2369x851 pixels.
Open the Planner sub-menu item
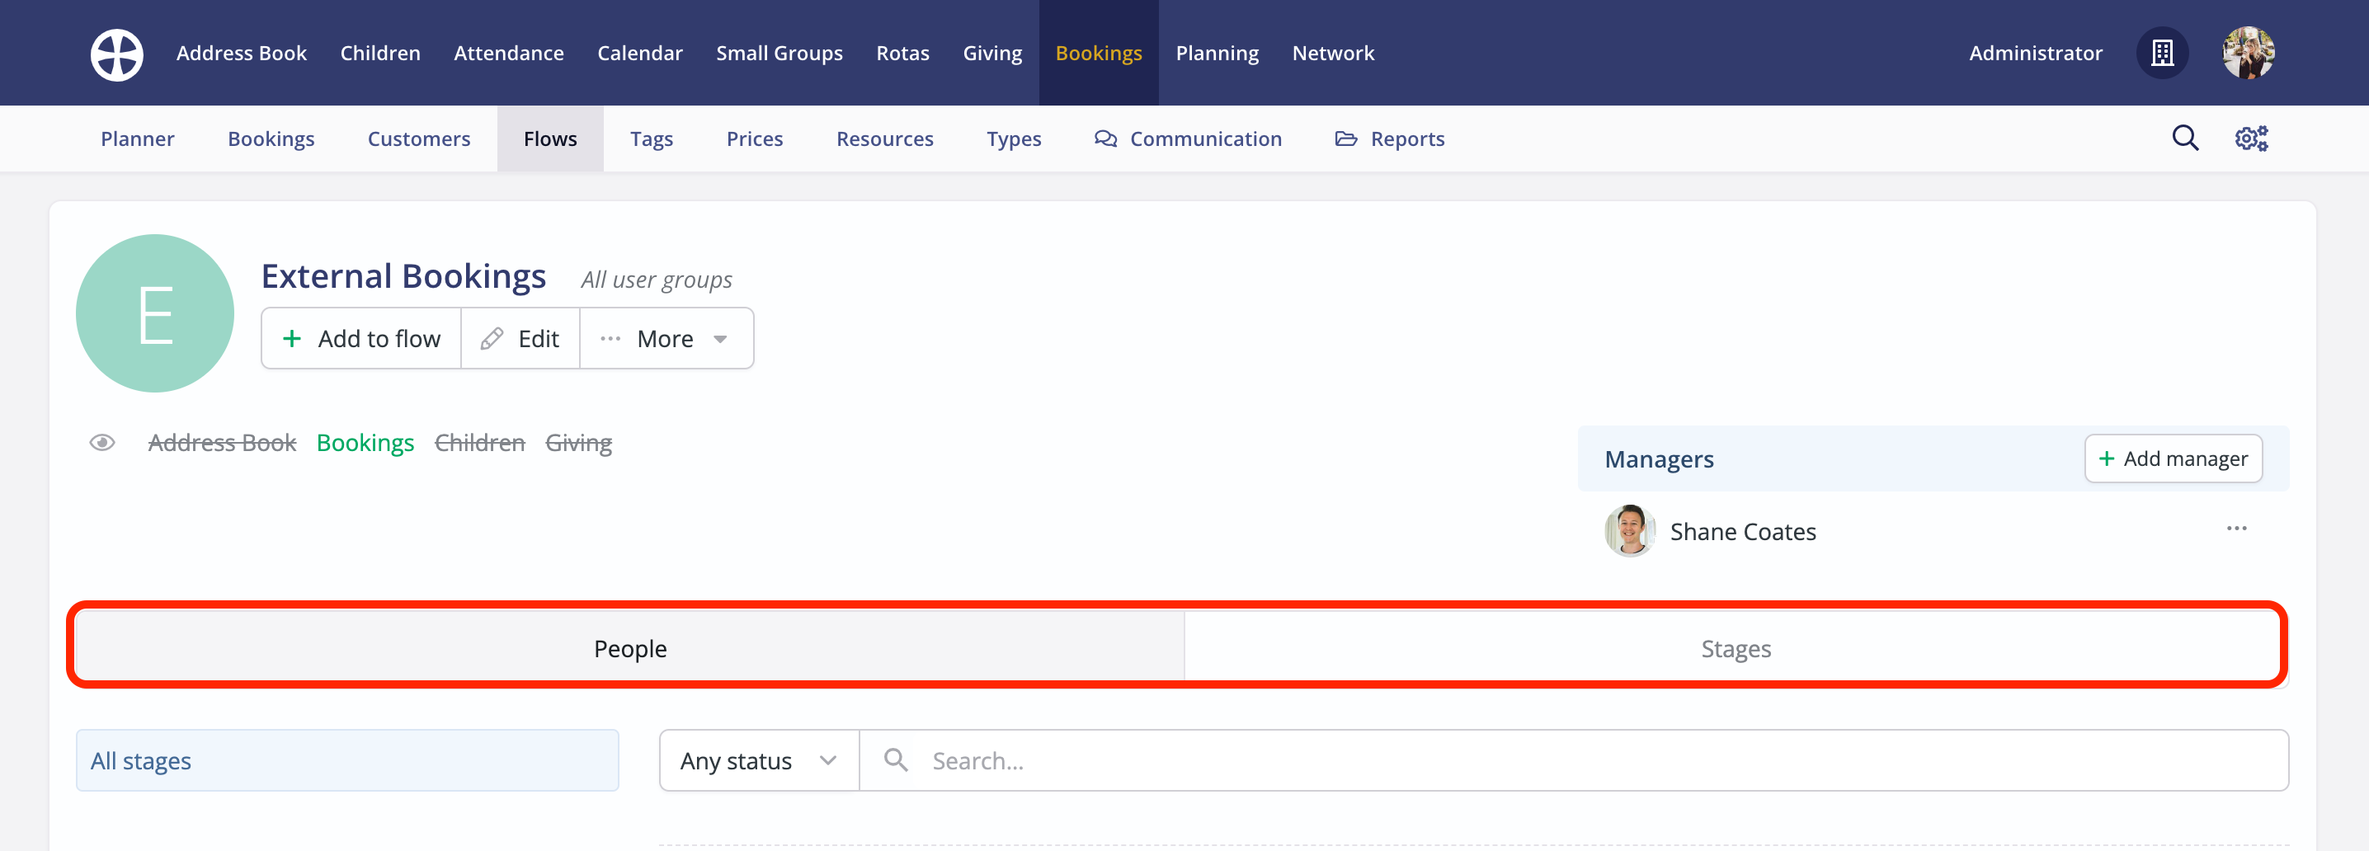(x=137, y=138)
